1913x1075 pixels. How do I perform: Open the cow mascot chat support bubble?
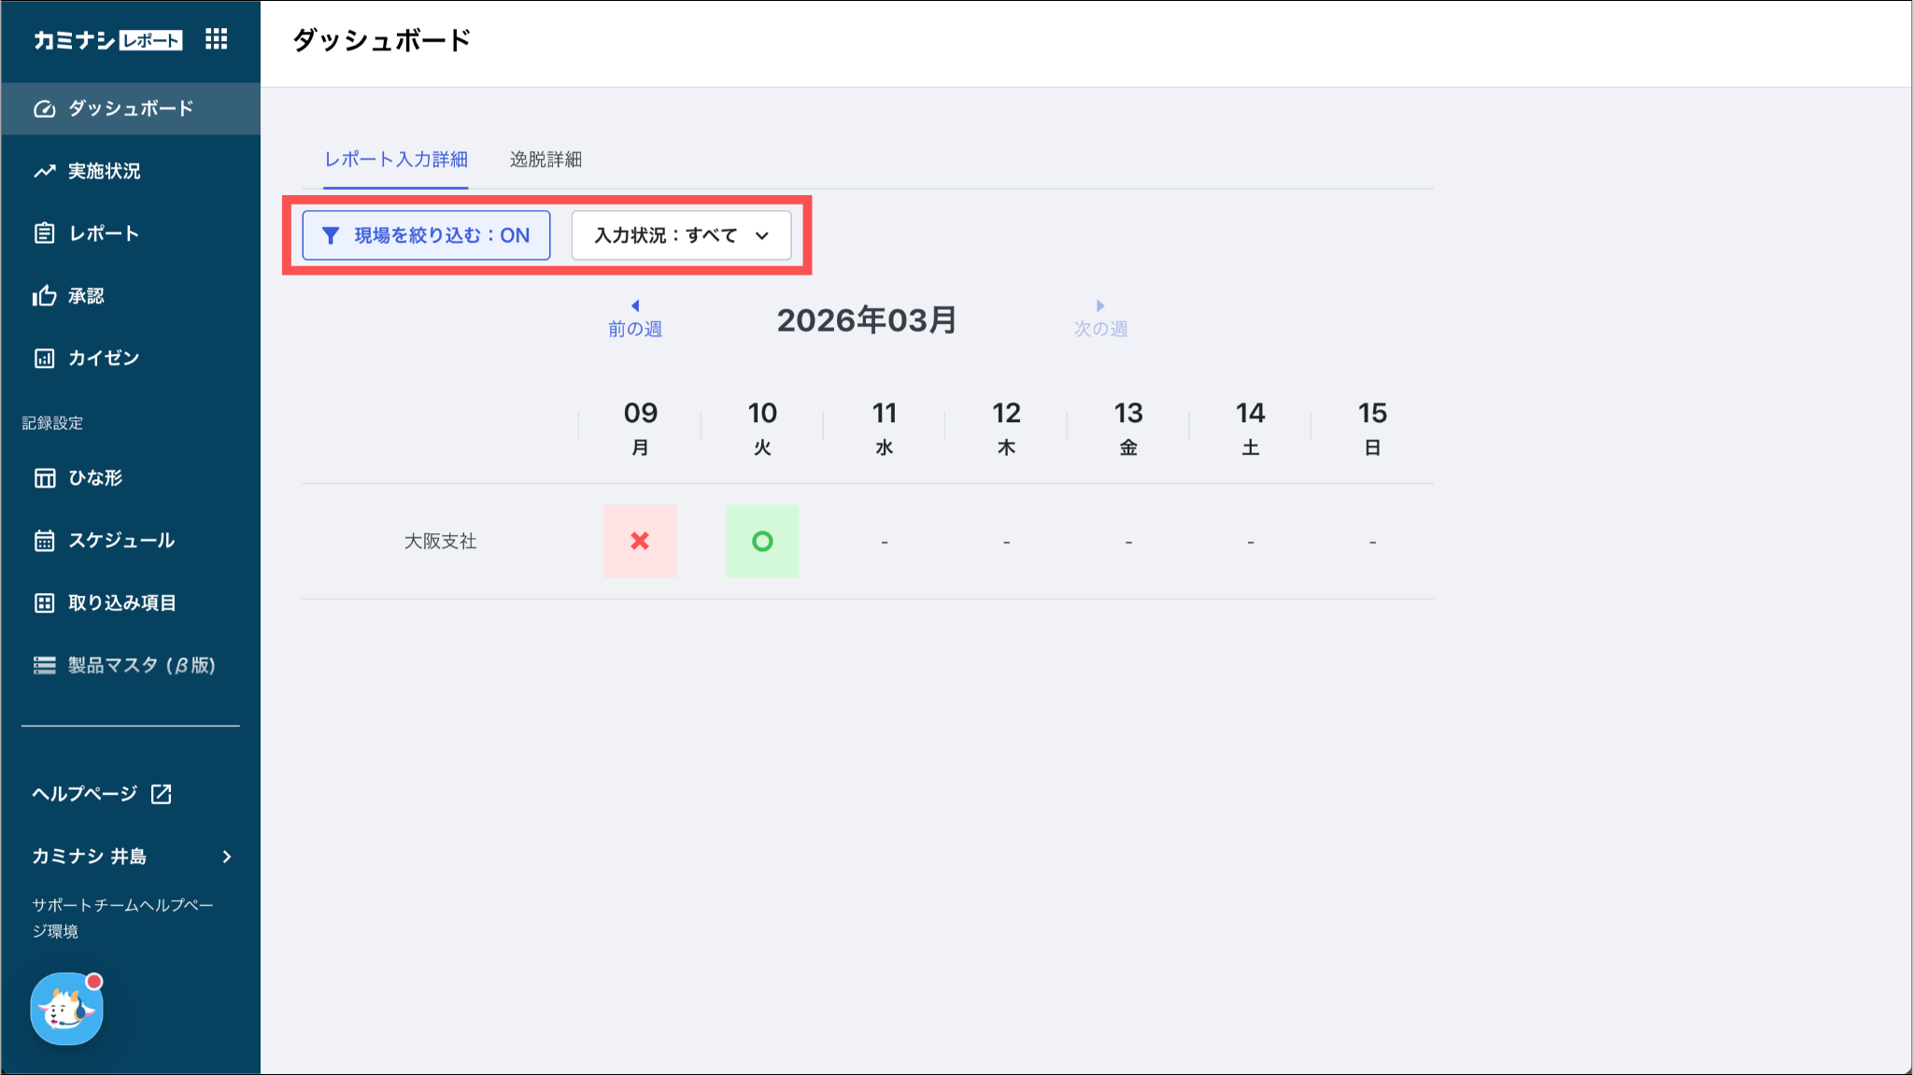click(x=66, y=1009)
